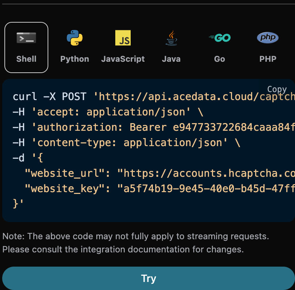295x290 pixels.
Task: Click the website_url line in code
Action: pyautogui.click(x=146, y=173)
